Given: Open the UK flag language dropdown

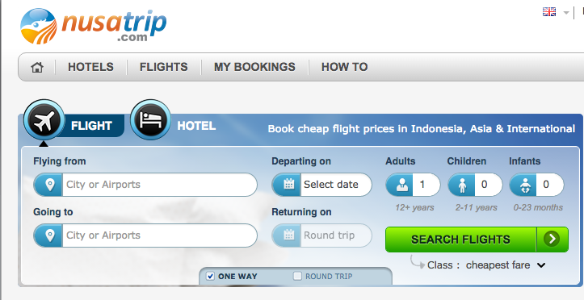Looking at the screenshot, I should coord(556,12).
